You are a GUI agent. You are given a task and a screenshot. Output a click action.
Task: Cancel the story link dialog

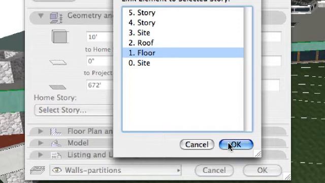[x=197, y=144]
